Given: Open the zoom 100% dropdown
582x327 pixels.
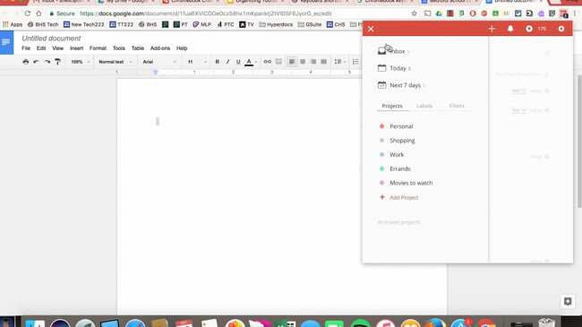Looking at the screenshot, I should 81,62.
